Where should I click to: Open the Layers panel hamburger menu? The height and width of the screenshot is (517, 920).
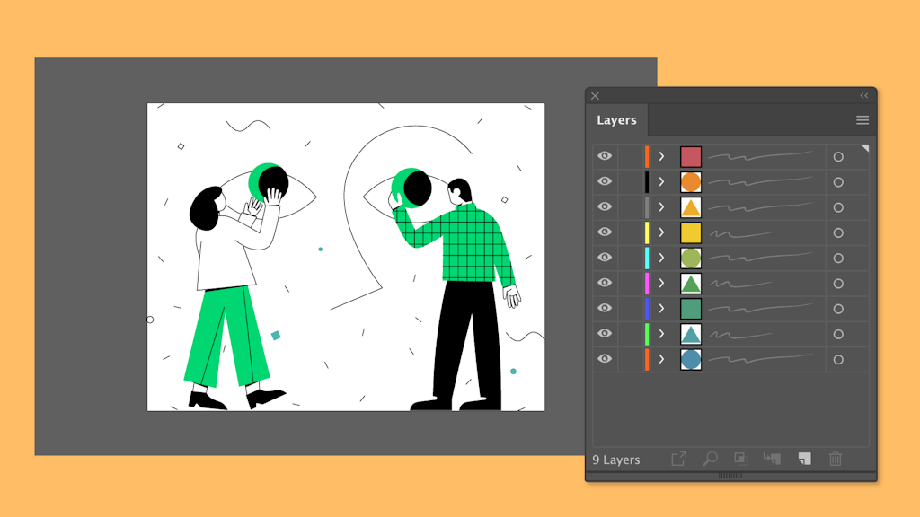click(x=862, y=120)
